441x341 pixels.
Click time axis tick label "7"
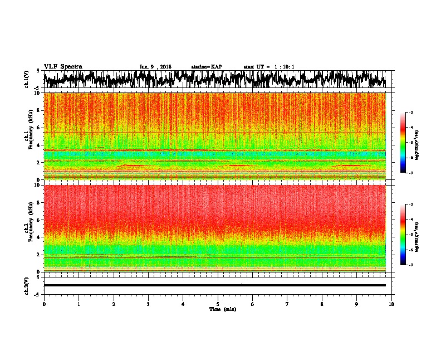pyautogui.click(x=287, y=304)
